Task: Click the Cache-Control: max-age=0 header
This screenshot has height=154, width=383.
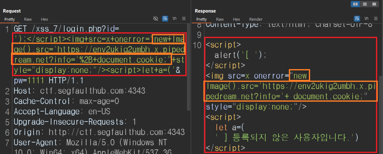Action: [66, 101]
